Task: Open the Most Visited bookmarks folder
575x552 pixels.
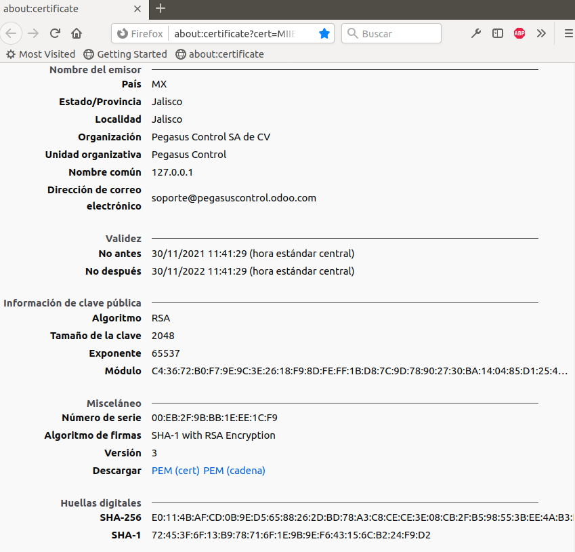Action: tap(41, 54)
